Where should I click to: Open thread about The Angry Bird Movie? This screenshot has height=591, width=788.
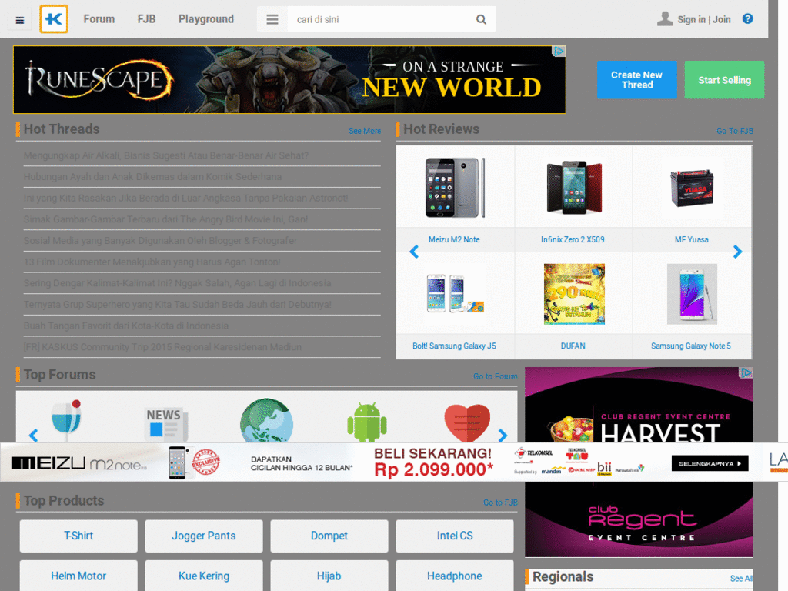click(x=165, y=219)
